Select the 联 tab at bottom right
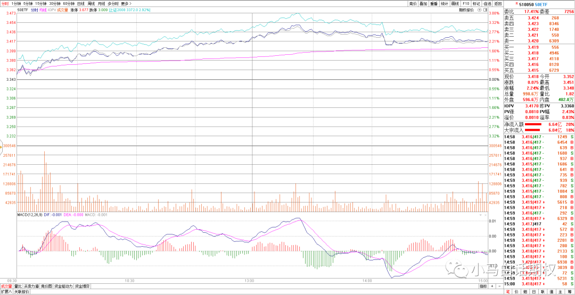575x295 pixels. 543,292
